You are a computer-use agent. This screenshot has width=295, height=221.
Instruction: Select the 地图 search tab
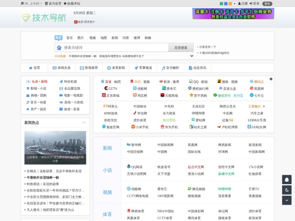click(x=103, y=38)
